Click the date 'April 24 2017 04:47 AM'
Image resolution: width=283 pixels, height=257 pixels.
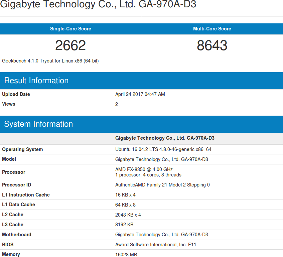[140, 94]
